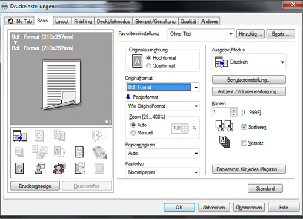Click the offset stack icon next to Versatz
The image size is (303, 219).
point(225,142)
